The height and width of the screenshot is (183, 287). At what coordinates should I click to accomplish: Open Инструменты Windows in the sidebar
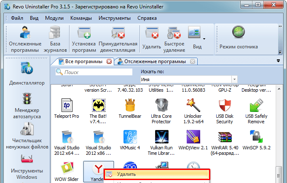coord(27,167)
